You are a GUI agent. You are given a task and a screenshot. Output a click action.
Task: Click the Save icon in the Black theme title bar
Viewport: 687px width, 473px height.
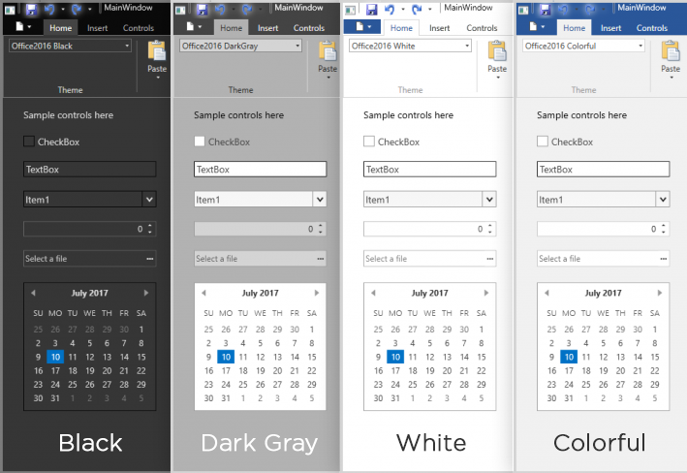click(31, 9)
